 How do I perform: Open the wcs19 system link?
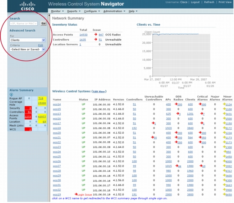pyautogui.click(x=57, y=194)
